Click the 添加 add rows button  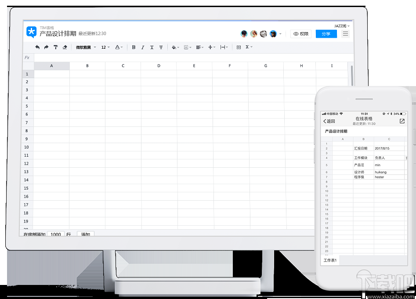tap(85, 234)
